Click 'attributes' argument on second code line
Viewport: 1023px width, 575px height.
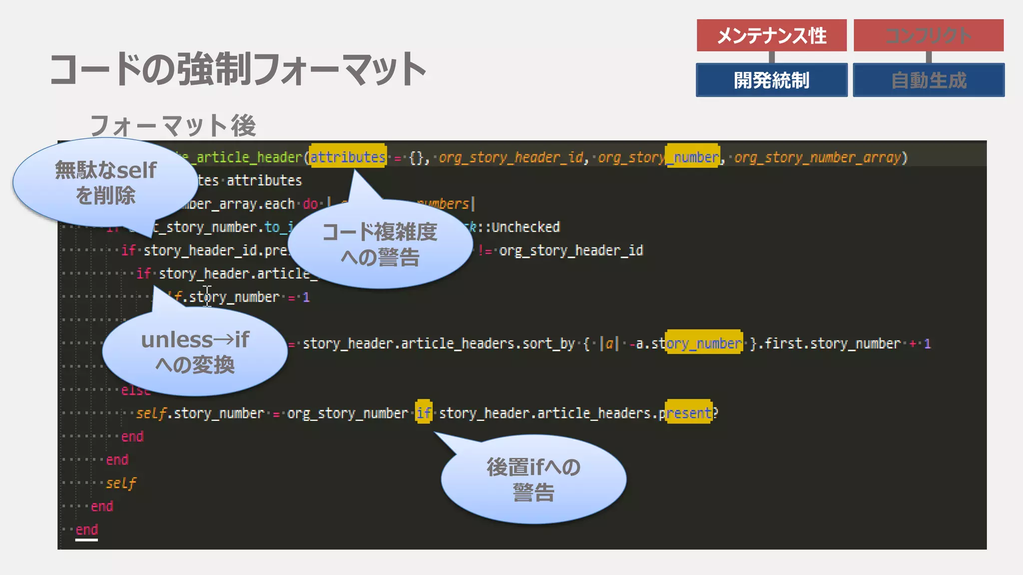coord(264,180)
